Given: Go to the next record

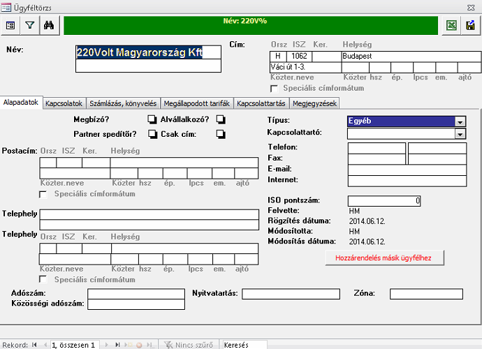Looking at the screenshot, I should click(107, 345).
